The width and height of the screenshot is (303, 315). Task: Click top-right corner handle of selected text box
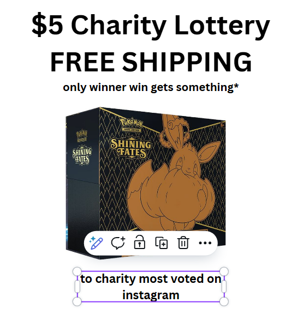(224, 271)
